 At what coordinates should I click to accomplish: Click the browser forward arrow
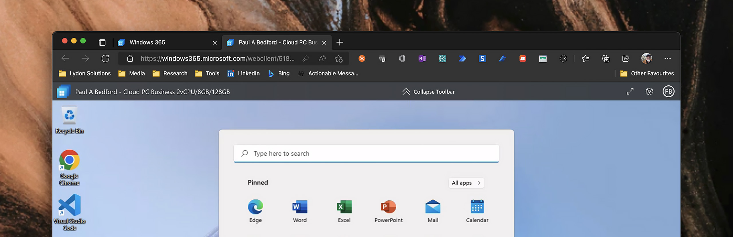85,59
